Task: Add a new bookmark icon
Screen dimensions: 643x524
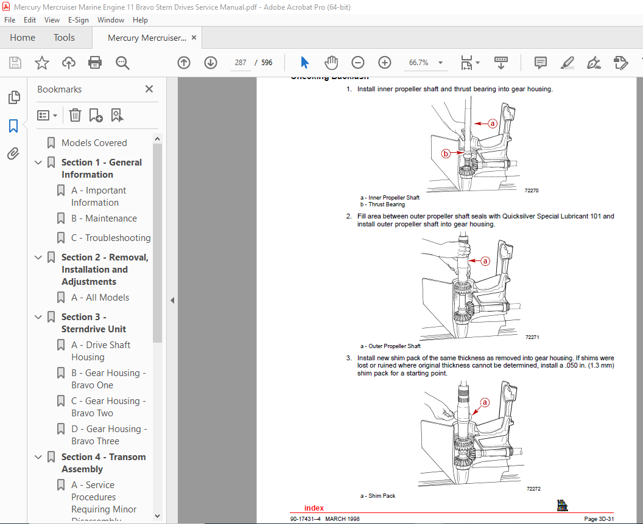Action: [x=96, y=115]
